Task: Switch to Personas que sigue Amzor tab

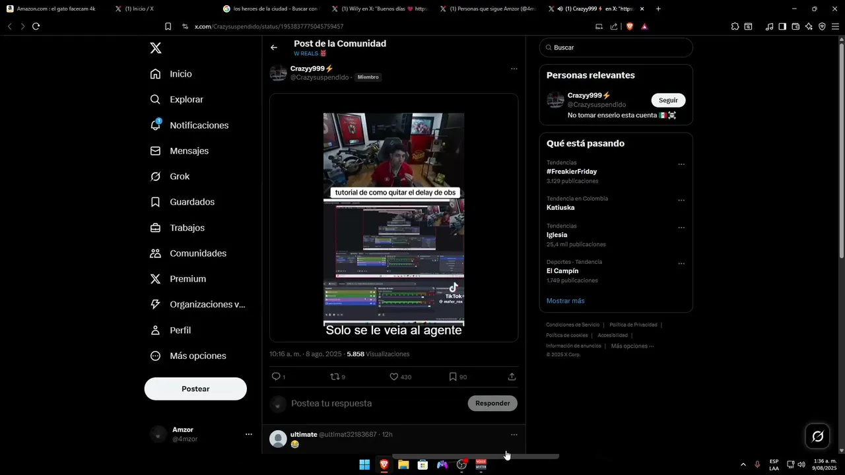Action: tap(489, 9)
